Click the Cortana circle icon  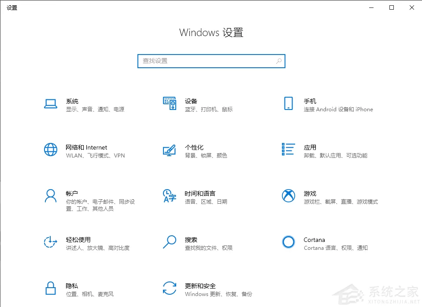click(x=289, y=242)
